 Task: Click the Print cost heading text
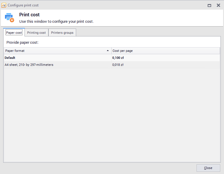tap(29, 15)
